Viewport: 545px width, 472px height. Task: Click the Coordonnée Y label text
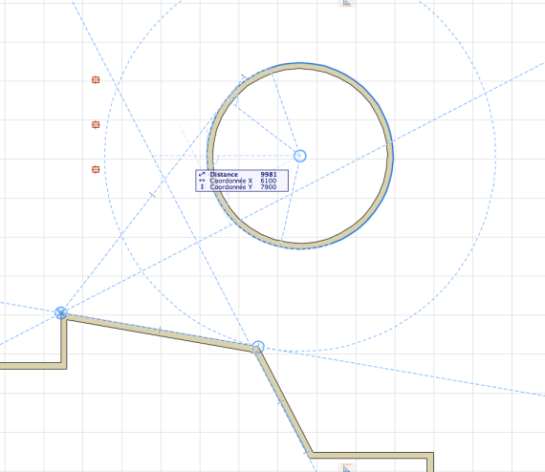(230, 187)
